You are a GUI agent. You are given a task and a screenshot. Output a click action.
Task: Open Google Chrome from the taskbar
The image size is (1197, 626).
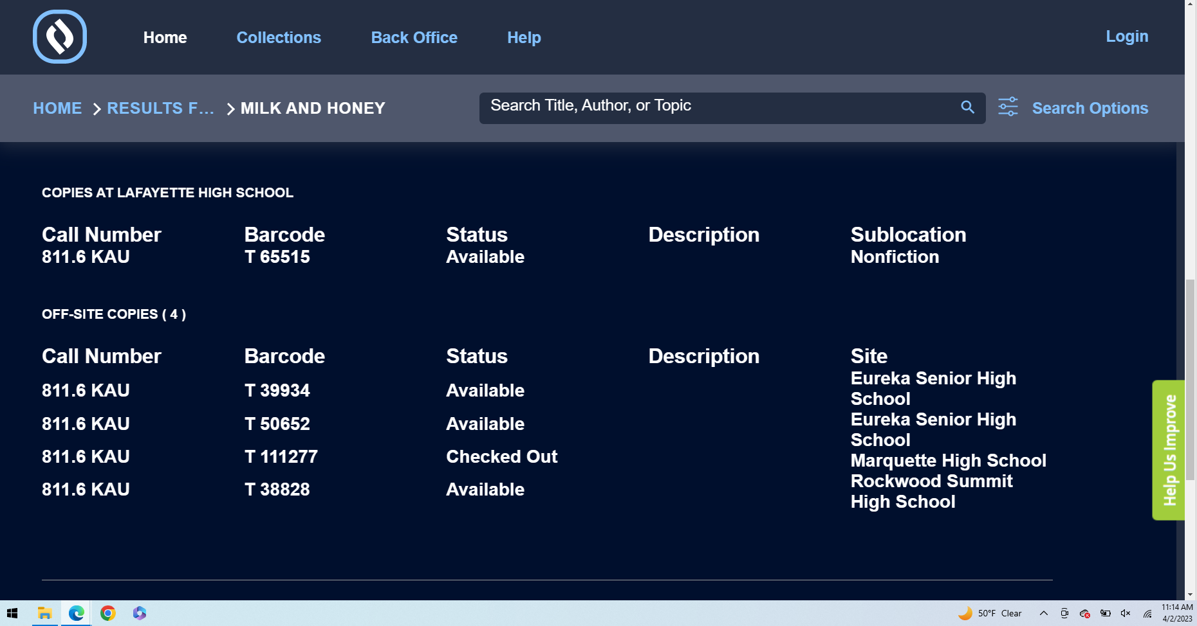(x=107, y=613)
